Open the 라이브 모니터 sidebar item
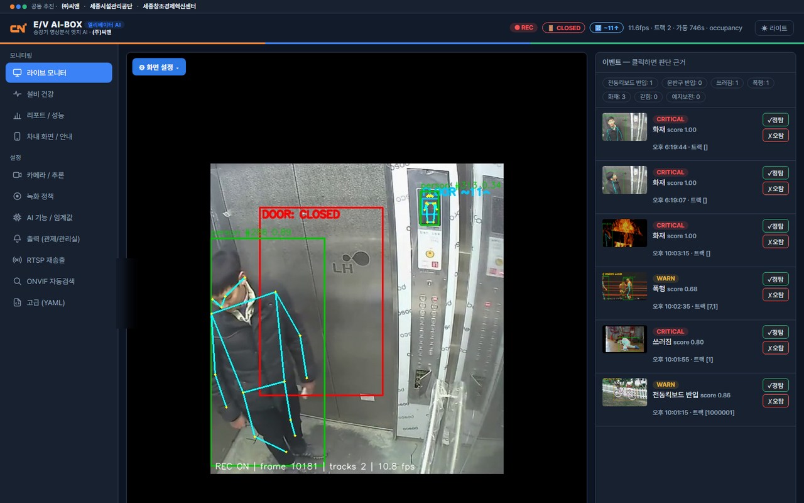This screenshot has height=503, width=804. click(x=58, y=72)
